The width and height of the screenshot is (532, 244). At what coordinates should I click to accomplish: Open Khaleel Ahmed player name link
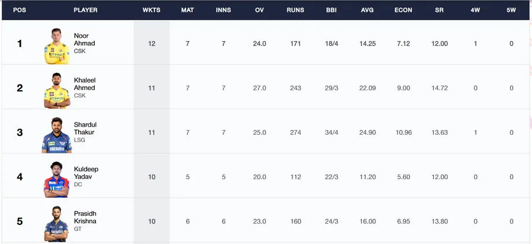[x=84, y=84]
